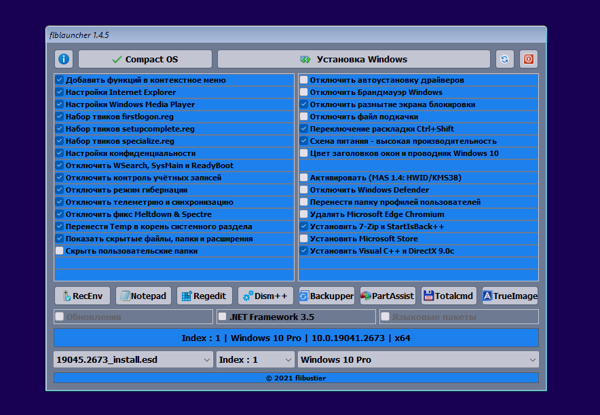This screenshot has height=415, width=600.
Task: Expand the Index : 1 dropdown
Action: point(255,359)
